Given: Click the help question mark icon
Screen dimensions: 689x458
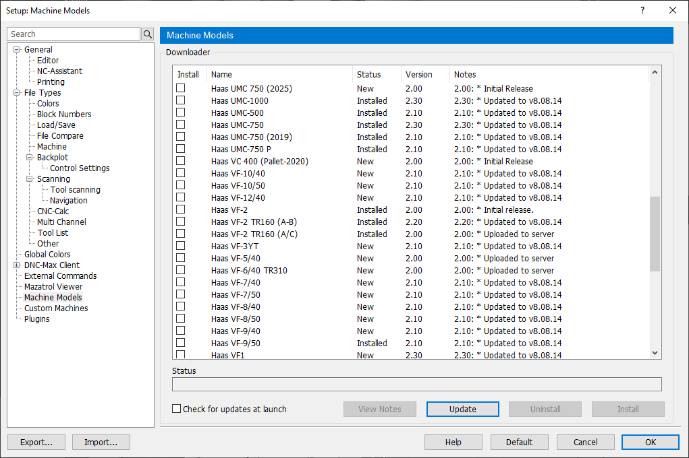Looking at the screenshot, I should [x=642, y=10].
